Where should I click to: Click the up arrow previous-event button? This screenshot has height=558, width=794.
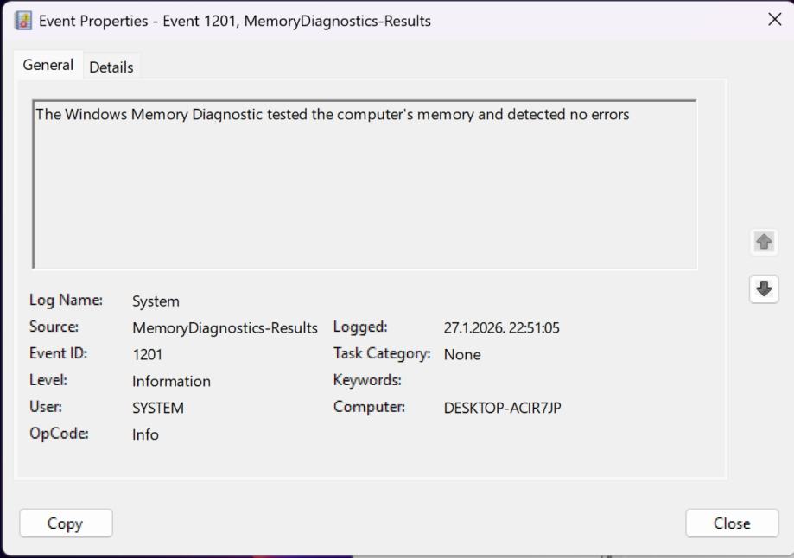coord(764,243)
